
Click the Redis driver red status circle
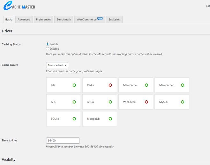tap(110, 85)
